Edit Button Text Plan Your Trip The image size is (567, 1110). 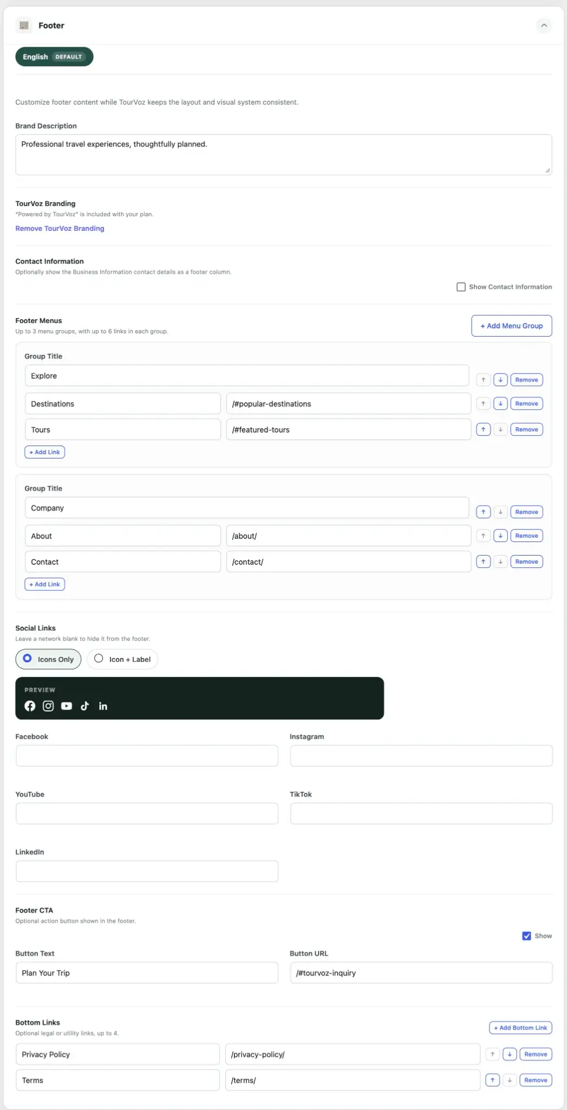coord(147,973)
